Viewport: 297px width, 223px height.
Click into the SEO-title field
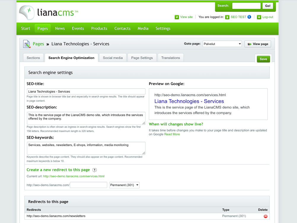coord(86,91)
